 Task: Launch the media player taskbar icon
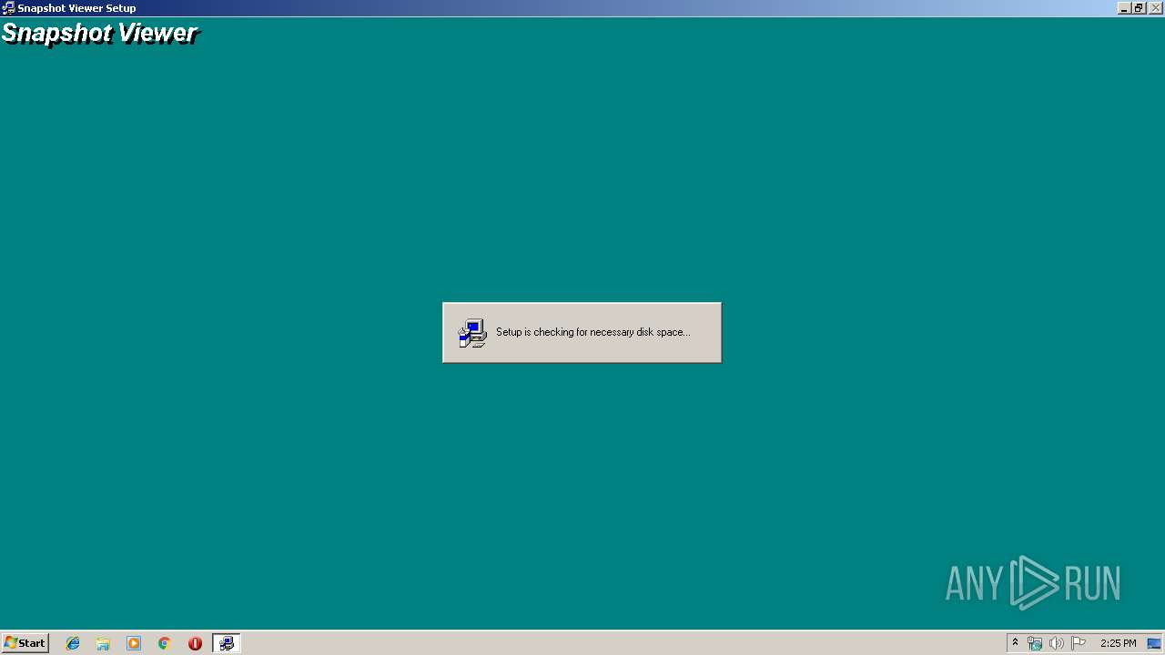tap(134, 643)
